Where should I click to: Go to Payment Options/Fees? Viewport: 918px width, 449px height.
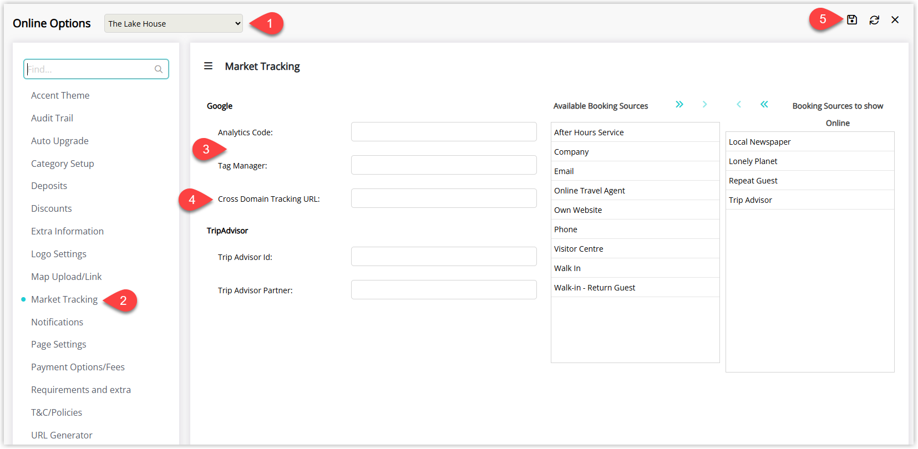click(78, 367)
